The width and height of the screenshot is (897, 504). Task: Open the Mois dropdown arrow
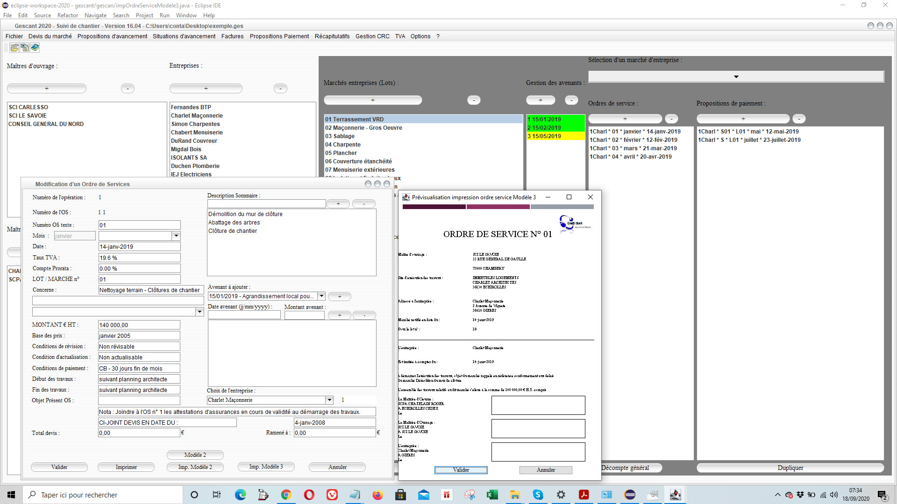176,236
